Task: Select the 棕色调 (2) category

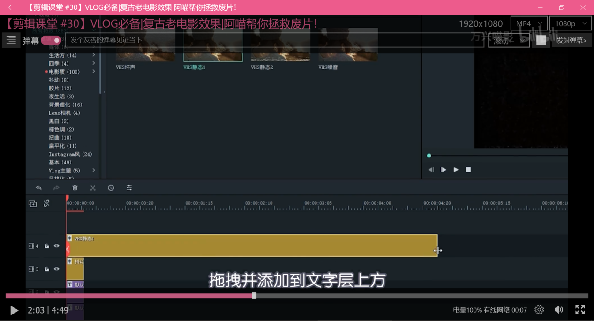Action: point(61,129)
